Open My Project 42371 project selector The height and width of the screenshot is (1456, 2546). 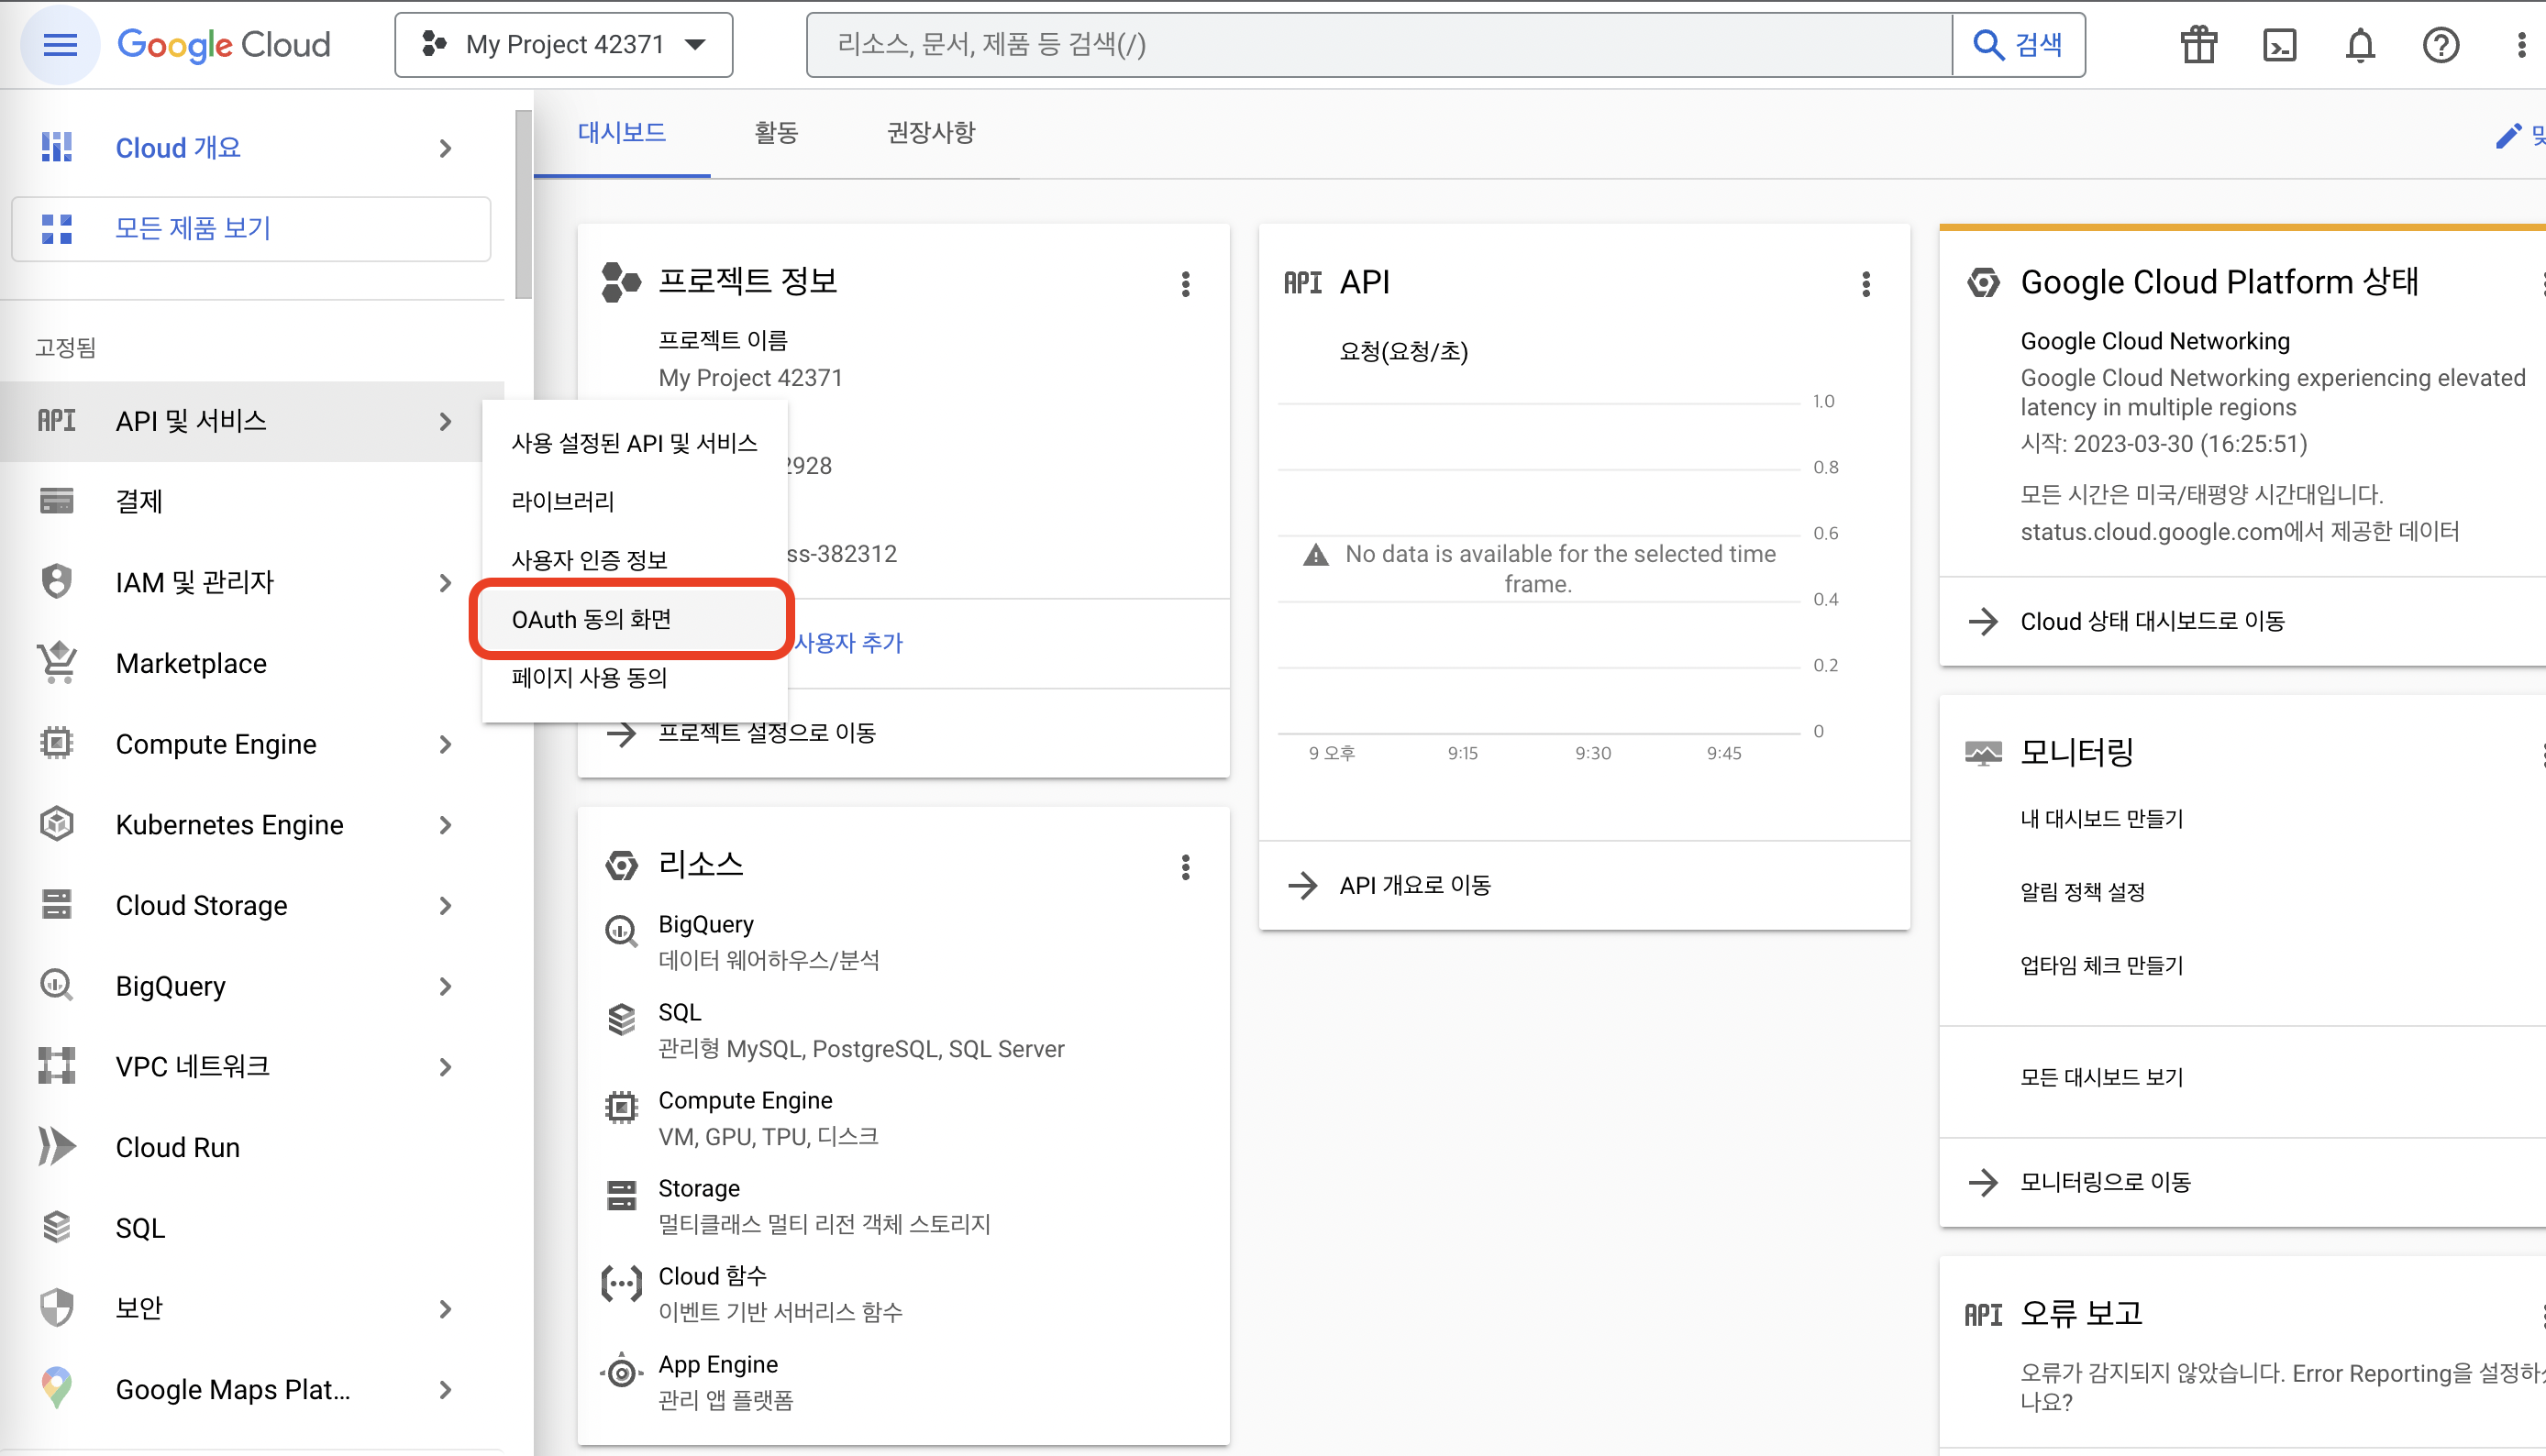pyautogui.click(x=564, y=45)
